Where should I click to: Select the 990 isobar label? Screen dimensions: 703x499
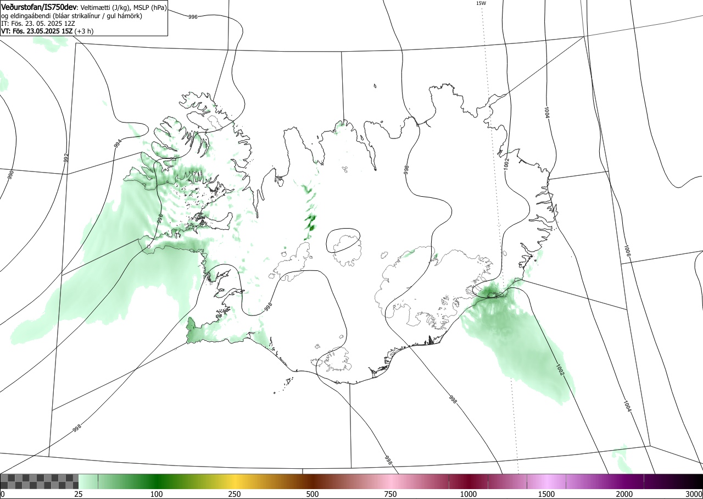[10, 175]
